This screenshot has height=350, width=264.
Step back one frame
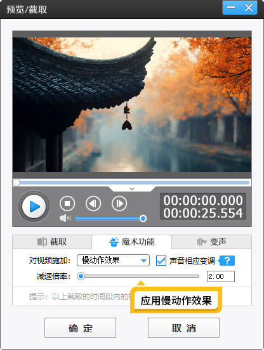(93, 204)
